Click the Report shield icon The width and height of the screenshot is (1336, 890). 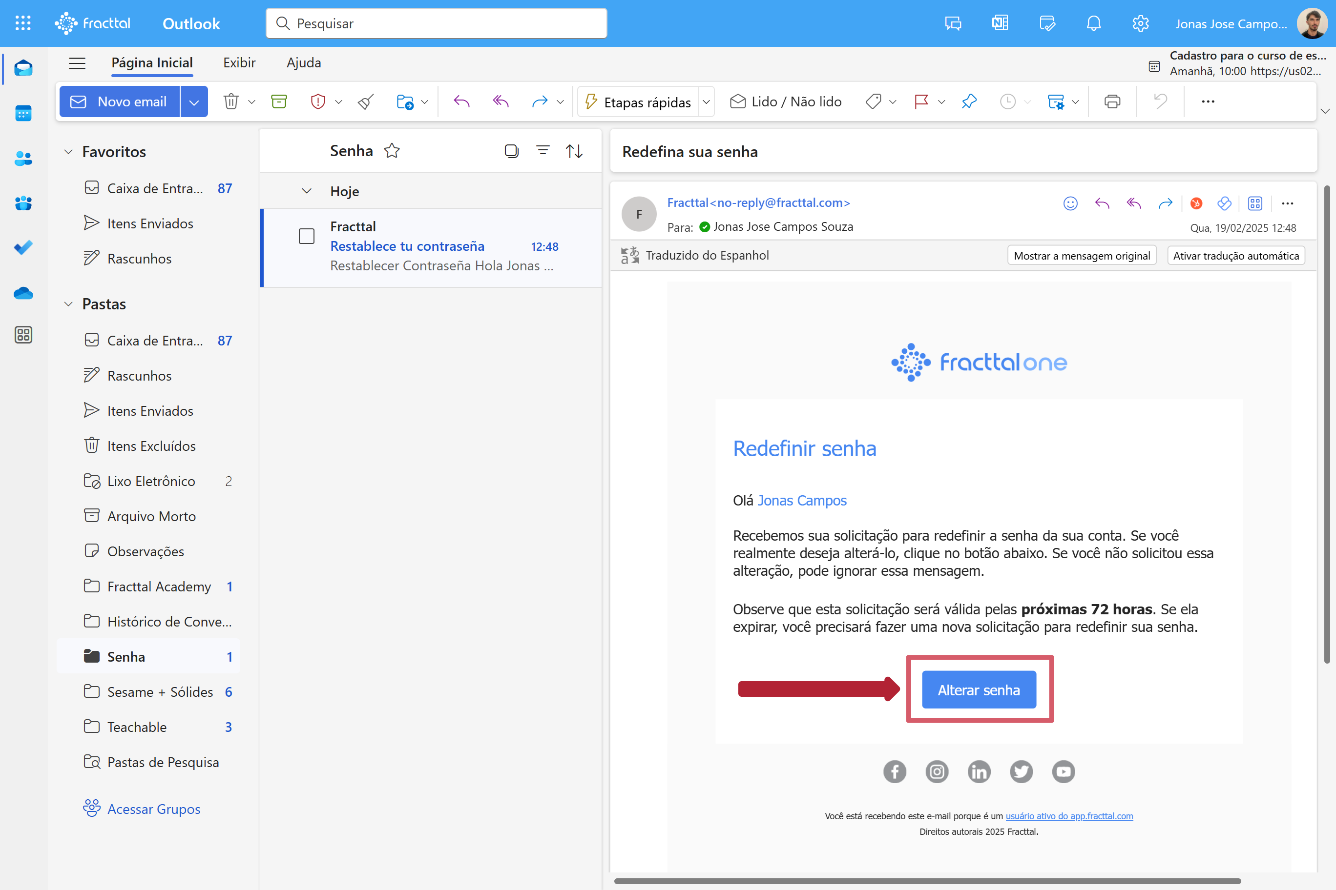318,101
